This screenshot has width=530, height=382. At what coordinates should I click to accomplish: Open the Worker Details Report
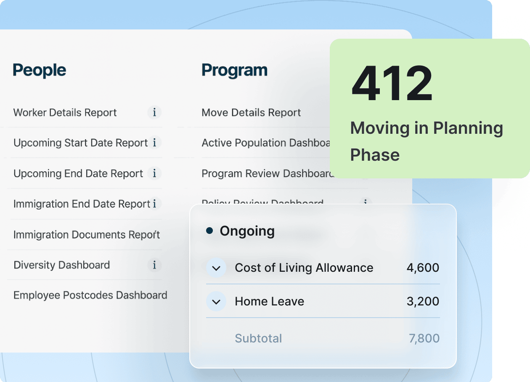pos(65,113)
